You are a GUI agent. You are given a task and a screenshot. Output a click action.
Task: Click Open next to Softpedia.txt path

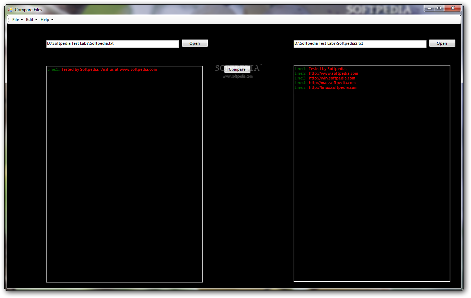(x=195, y=43)
